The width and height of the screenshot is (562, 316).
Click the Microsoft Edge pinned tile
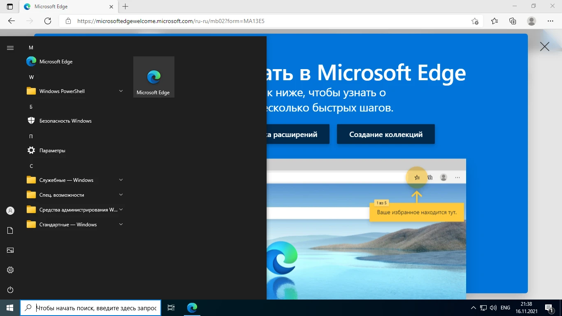[x=153, y=77]
